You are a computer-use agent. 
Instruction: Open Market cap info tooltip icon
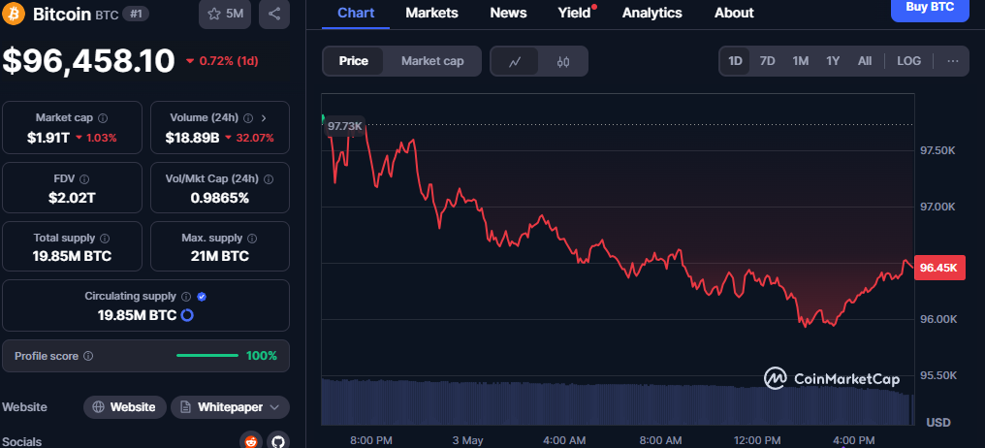click(103, 117)
